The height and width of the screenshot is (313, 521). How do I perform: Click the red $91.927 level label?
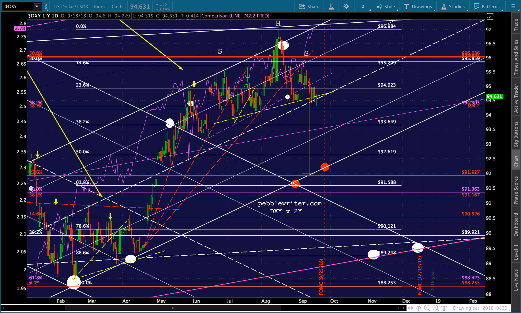[470, 172]
